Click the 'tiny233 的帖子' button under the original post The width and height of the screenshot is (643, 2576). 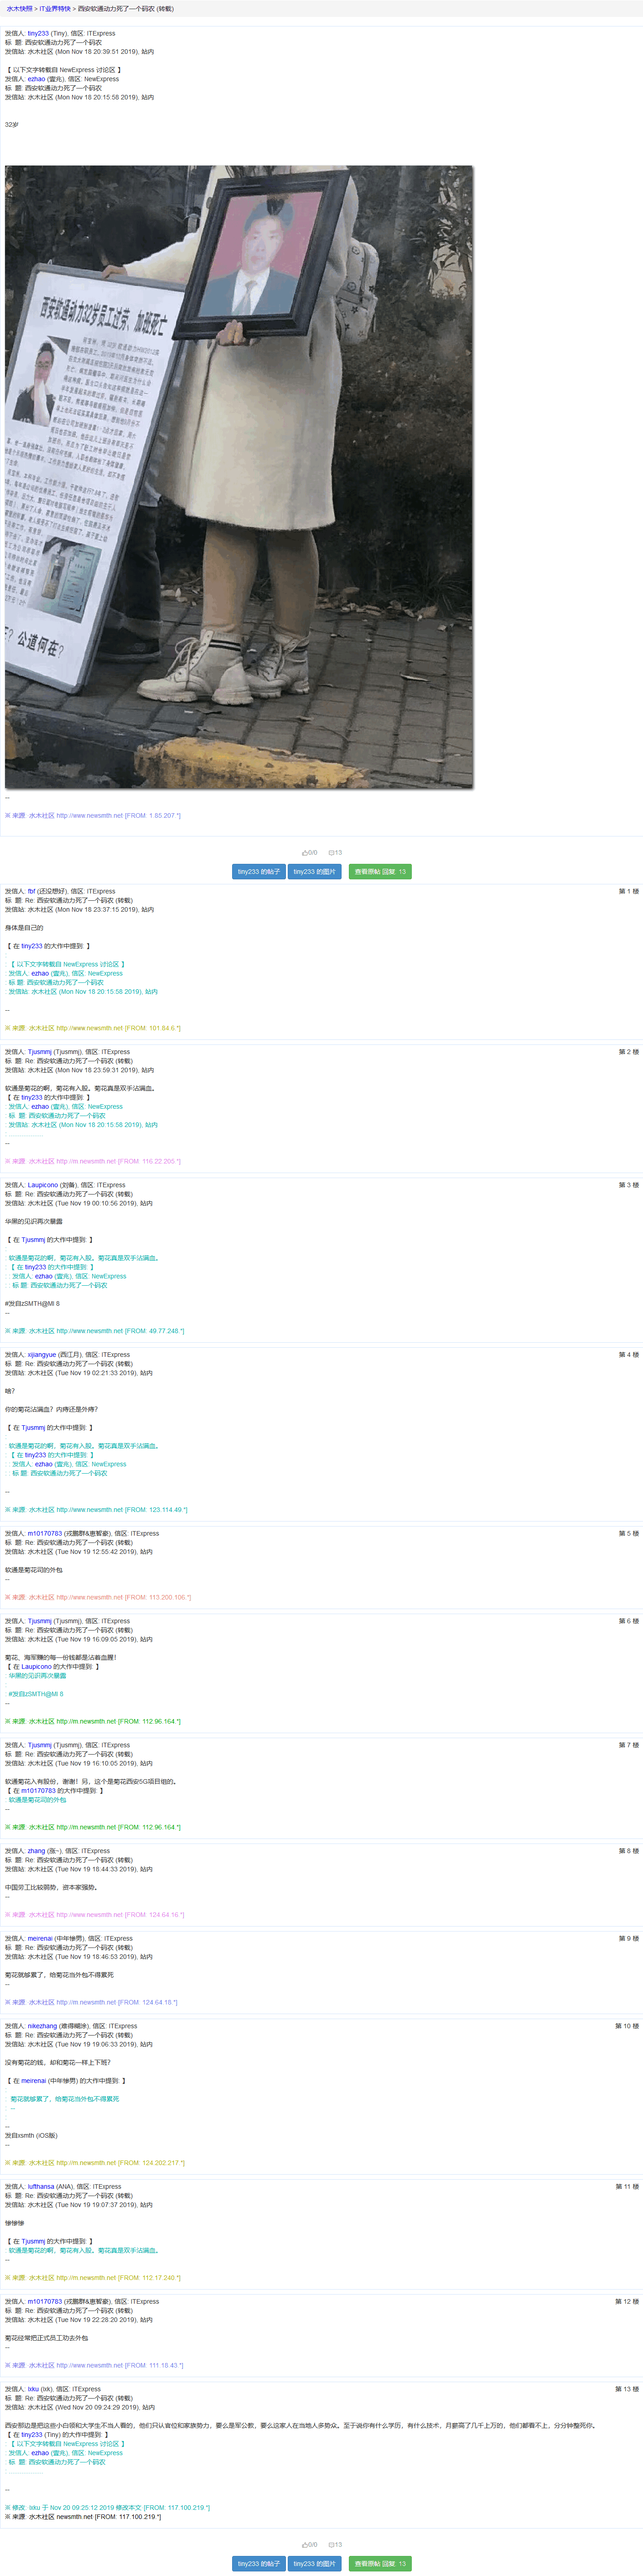click(259, 872)
